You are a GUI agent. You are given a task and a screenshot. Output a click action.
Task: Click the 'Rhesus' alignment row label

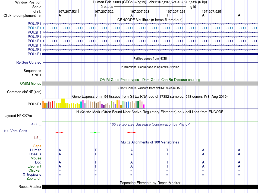pos(35,154)
